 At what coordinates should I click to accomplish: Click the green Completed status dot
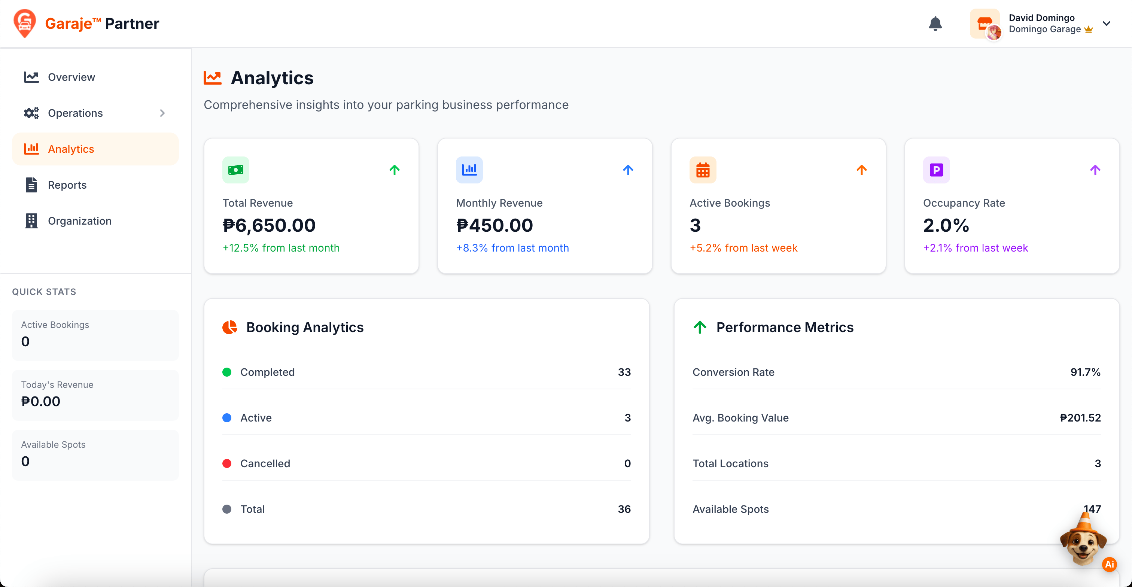(227, 372)
